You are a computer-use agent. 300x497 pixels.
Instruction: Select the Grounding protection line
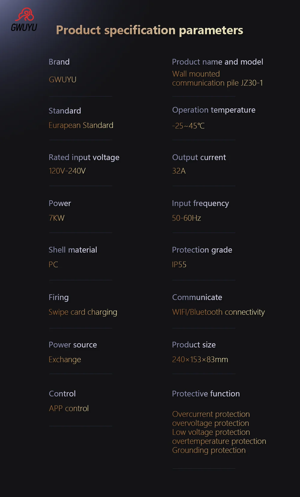pyautogui.click(x=209, y=450)
